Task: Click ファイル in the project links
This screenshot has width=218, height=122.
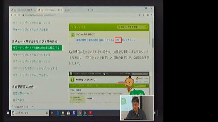Action: coord(110,40)
